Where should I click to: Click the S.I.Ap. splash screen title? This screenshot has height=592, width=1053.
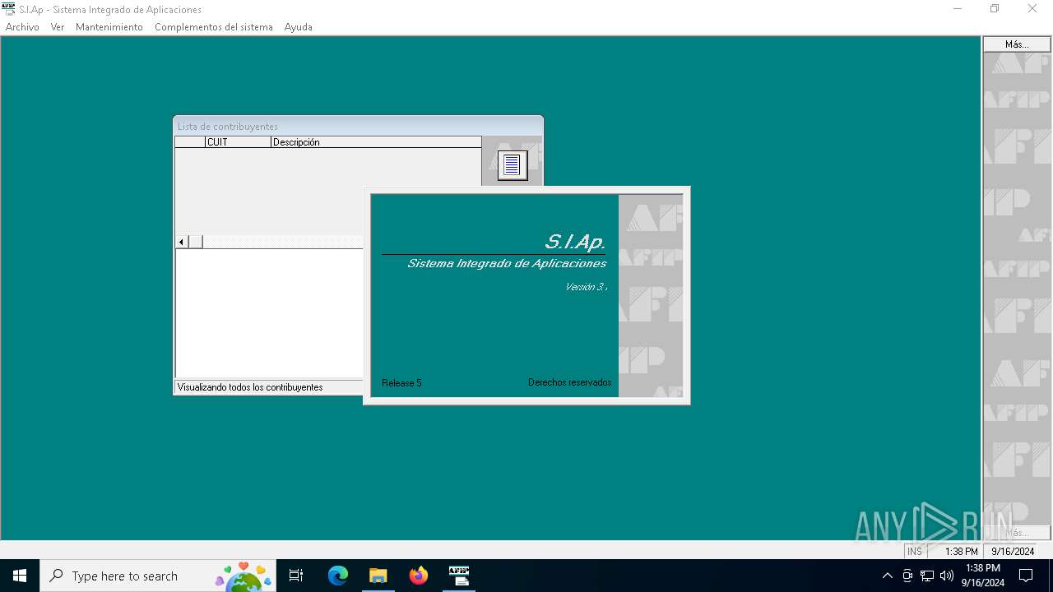coord(575,242)
